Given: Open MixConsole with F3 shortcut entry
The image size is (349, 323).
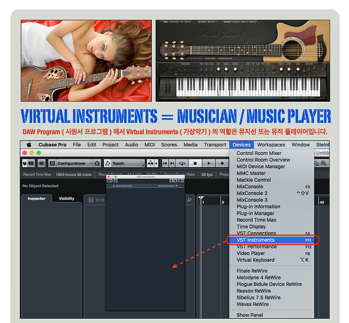Looking at the screenshot, I should 271,186.
